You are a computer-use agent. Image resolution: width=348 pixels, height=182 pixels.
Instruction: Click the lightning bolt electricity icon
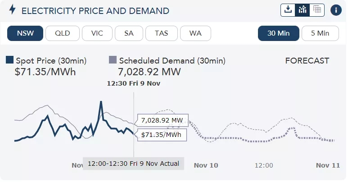12,10
